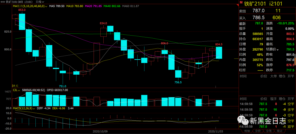Click the 昨收 value 801.0
The image size is (296, 134).
click(x=290, y=55)
